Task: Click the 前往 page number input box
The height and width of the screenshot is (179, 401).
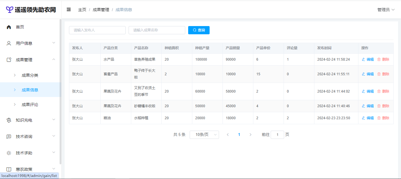Action: [x=277, y=135]
